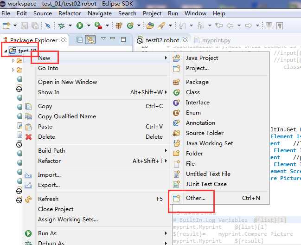Click Collapse All in Package Explorer
The height and width of the screenshot is (245, 301).
point(79,40)
